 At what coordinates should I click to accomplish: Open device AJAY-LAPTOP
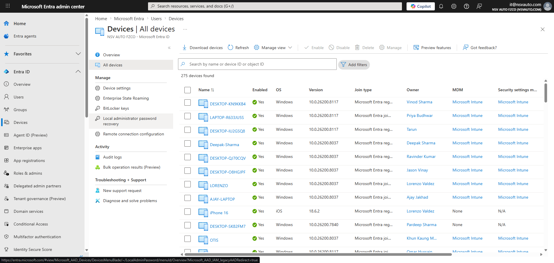(x=222, y=199)
